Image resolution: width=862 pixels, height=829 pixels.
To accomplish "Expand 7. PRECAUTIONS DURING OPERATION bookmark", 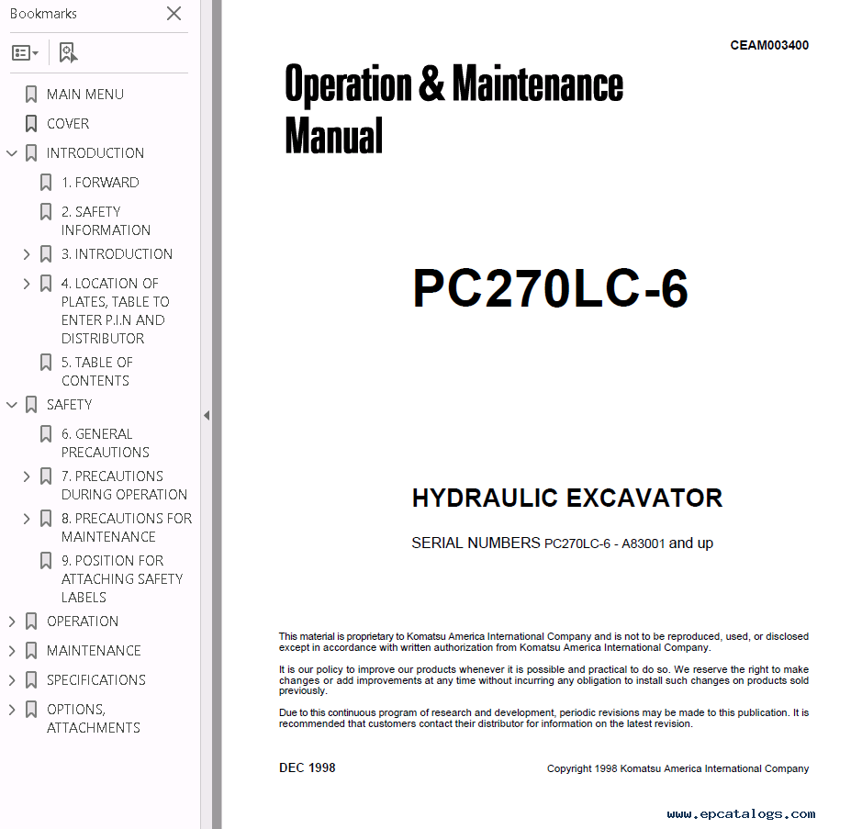I will pyautogui.click(x=27, y=476).
